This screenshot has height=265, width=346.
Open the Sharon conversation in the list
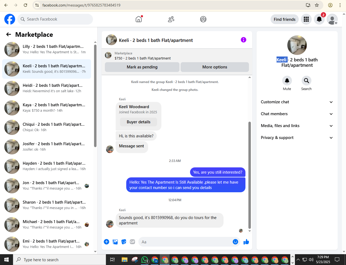(x=46, y=205)
